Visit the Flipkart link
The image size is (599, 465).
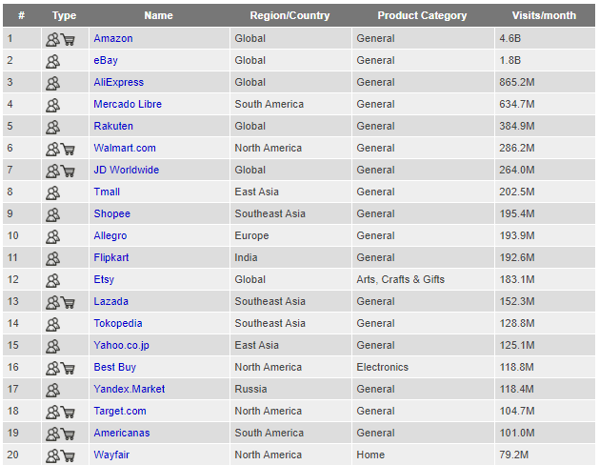(110, 258)
